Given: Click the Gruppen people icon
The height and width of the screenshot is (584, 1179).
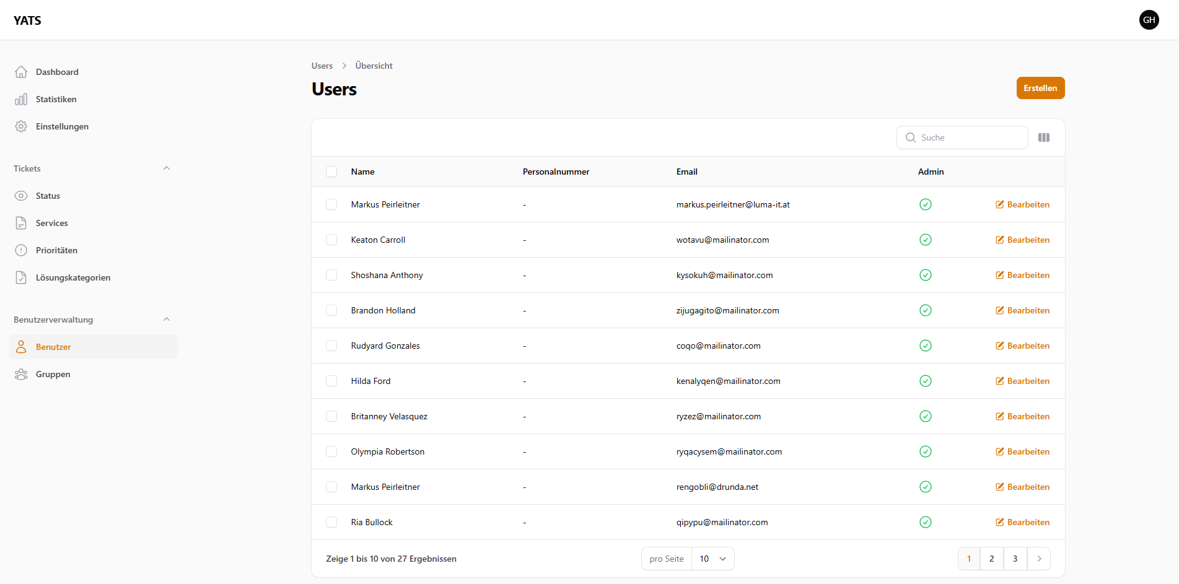Looking at the screenshot, I should tap(21, 374).
